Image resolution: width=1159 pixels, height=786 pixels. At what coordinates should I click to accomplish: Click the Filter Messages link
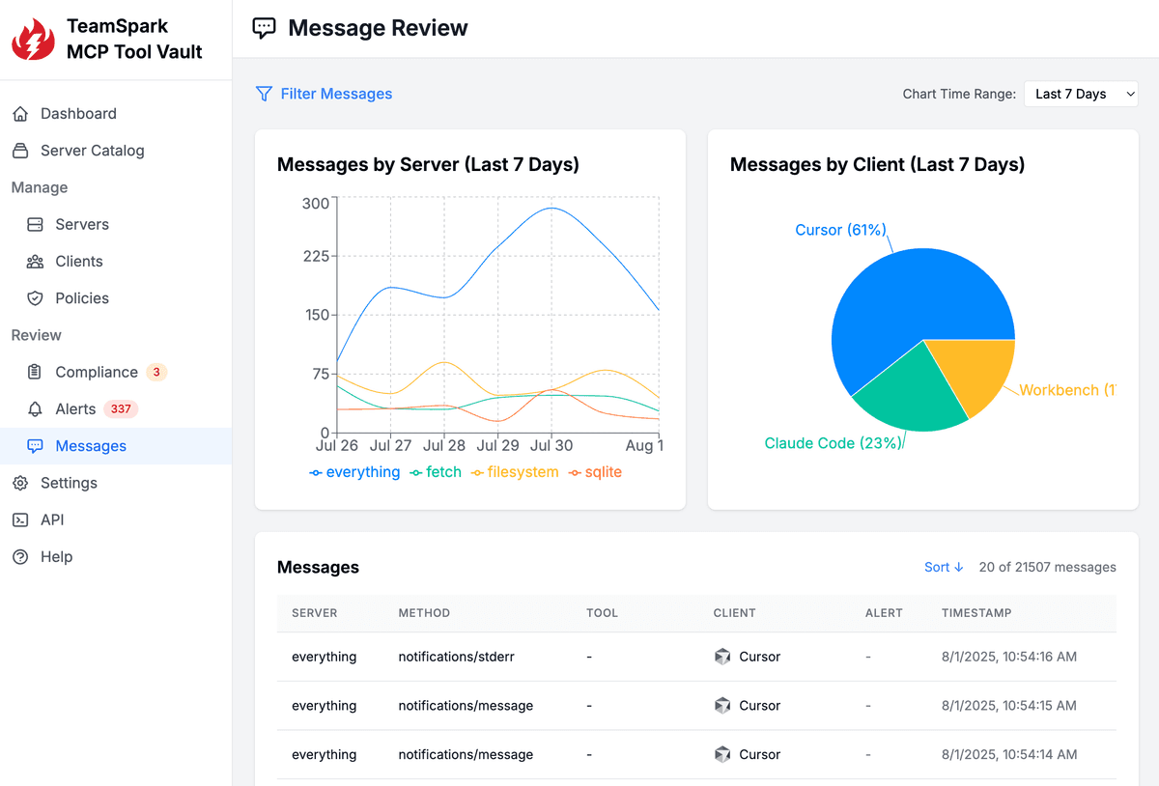tap(334, 94)
